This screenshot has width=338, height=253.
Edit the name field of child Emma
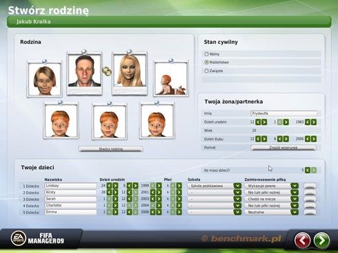[70, 212]
